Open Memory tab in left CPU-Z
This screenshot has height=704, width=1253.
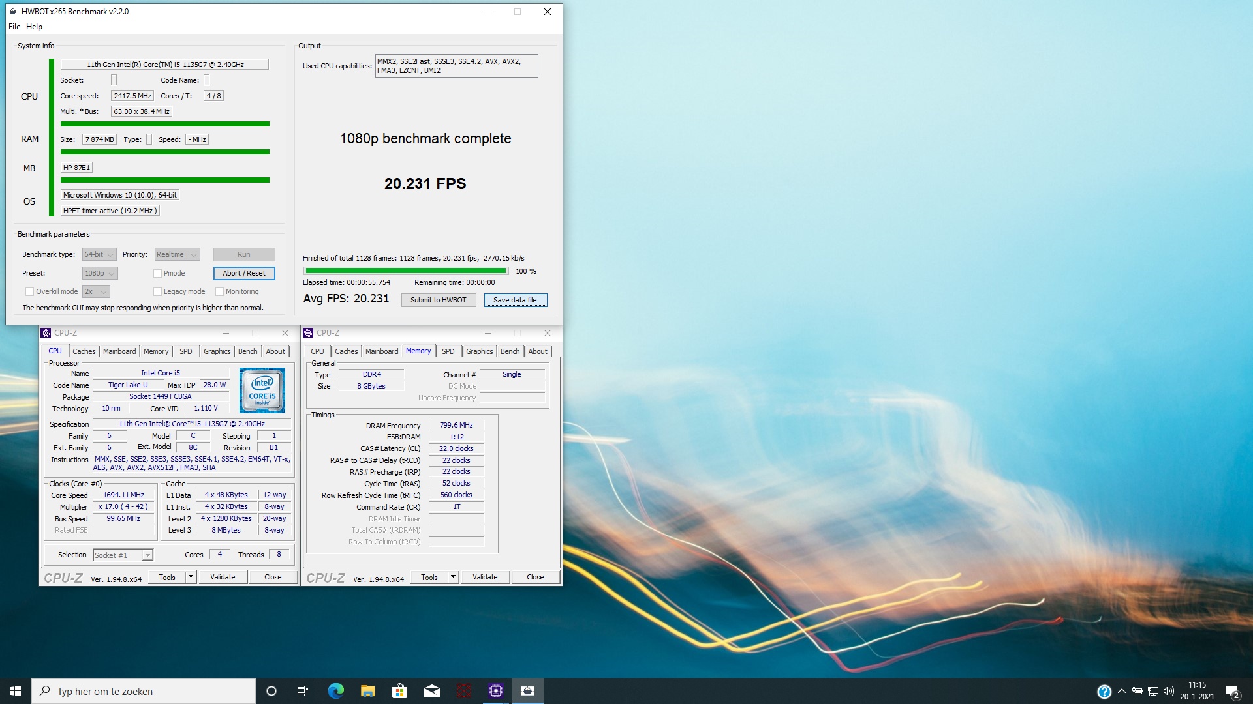point(156,351)
